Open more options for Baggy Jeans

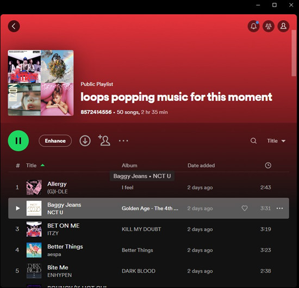tap(280, 208)
